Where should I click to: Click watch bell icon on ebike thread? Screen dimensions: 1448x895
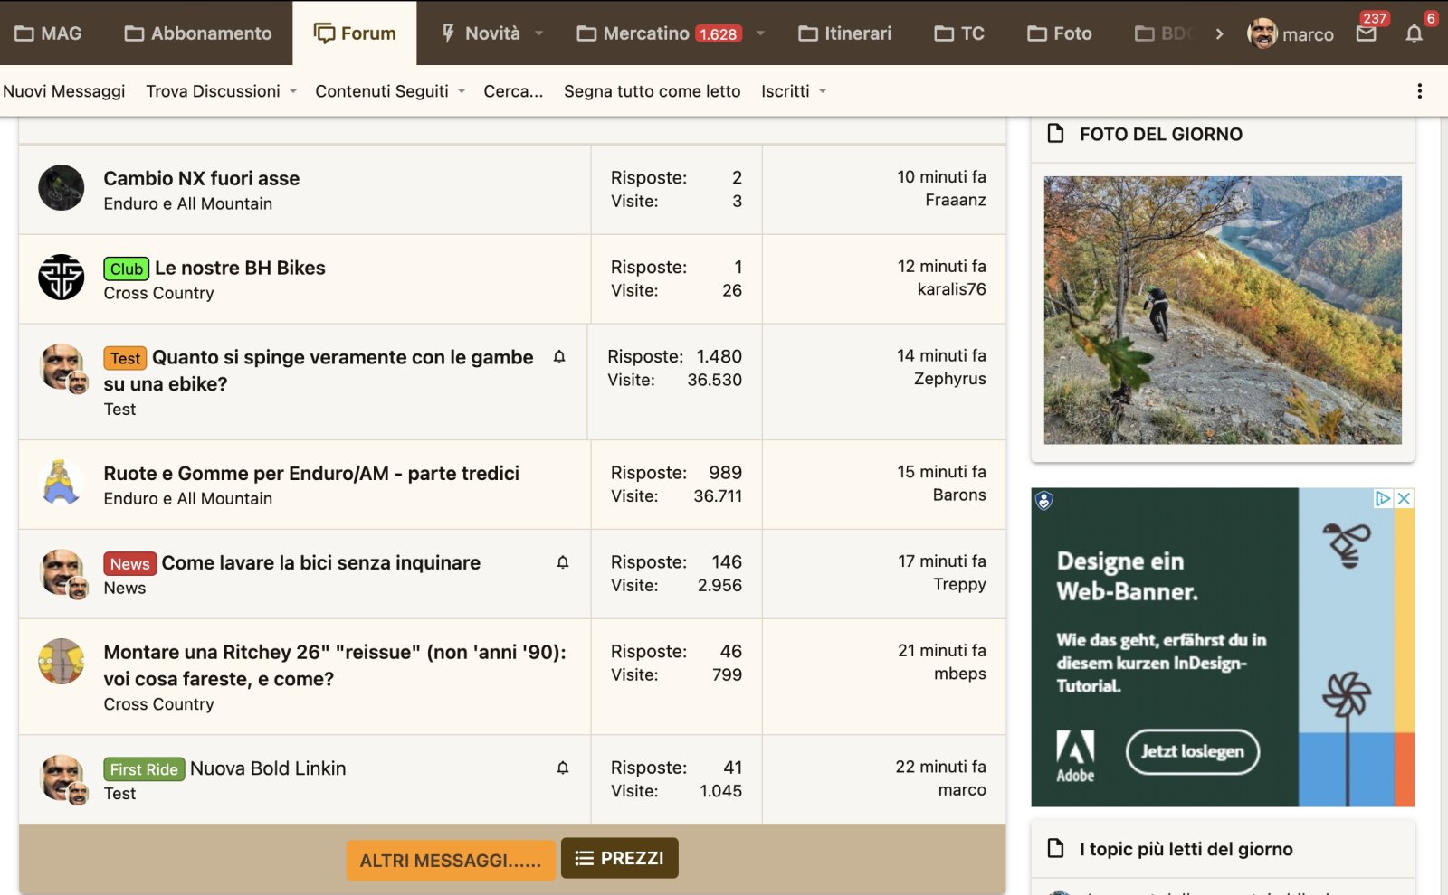559,357
